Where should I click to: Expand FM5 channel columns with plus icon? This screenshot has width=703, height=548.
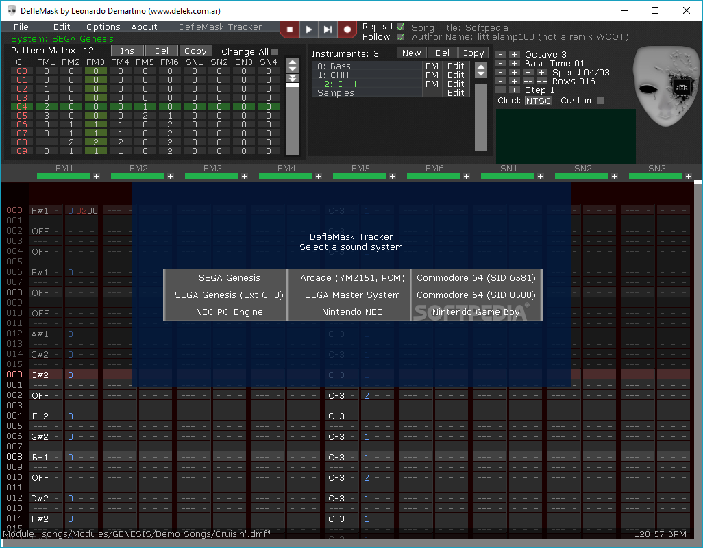tap(393, 177)
